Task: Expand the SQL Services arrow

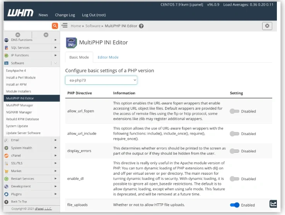Action: [55, 48]
